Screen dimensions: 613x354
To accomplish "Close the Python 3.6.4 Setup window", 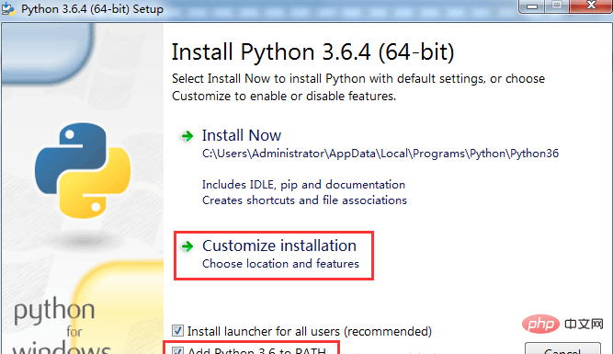I will pos(591,6).
